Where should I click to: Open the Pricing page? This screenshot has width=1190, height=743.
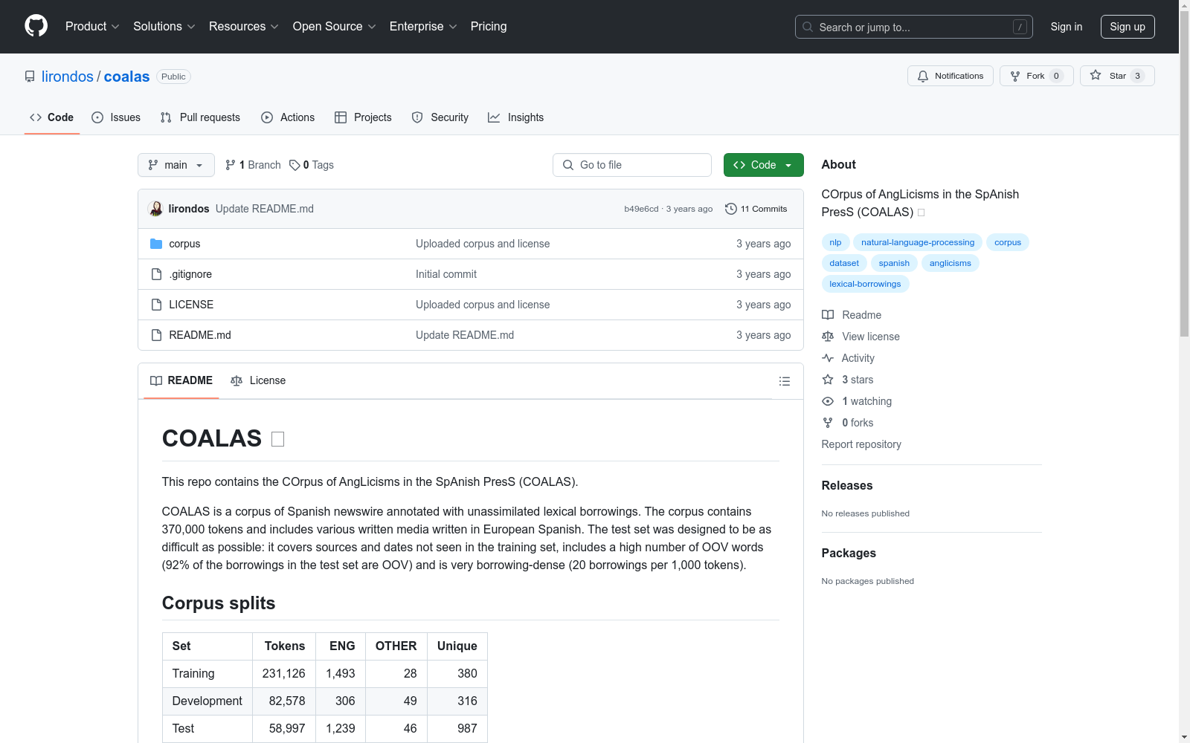(489, 26)
